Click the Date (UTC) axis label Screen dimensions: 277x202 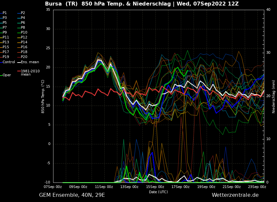(x=158, y=192)
